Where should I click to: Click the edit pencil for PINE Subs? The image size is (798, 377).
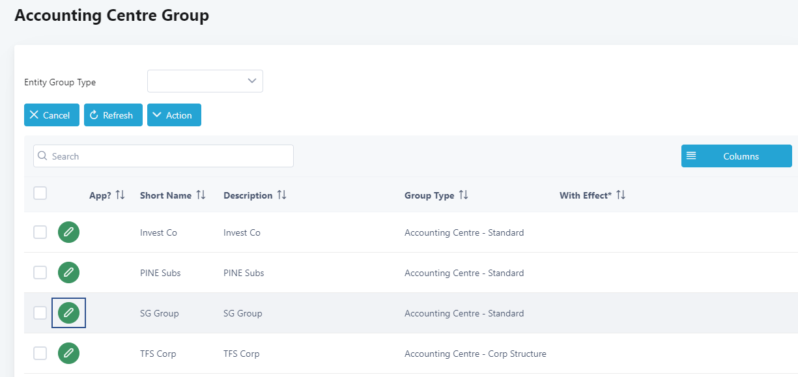(68, 273)
